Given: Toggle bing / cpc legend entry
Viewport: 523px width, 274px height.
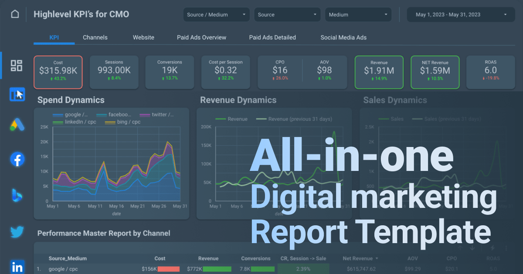Looking at the screenshot, I should click(122, 122).
